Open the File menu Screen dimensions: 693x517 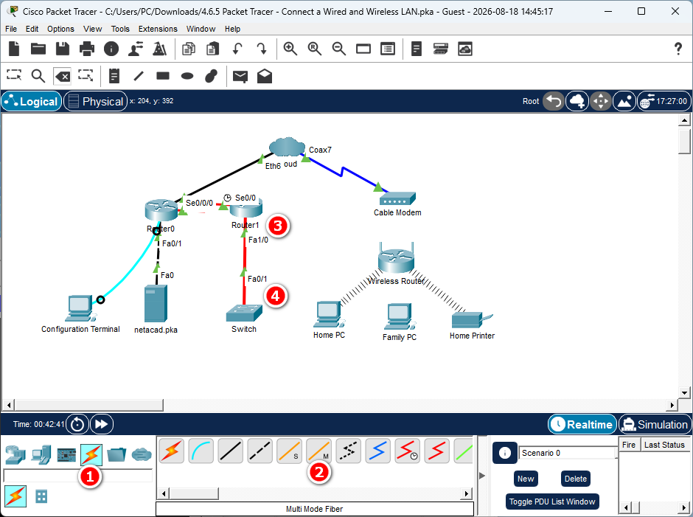point(11,29)
